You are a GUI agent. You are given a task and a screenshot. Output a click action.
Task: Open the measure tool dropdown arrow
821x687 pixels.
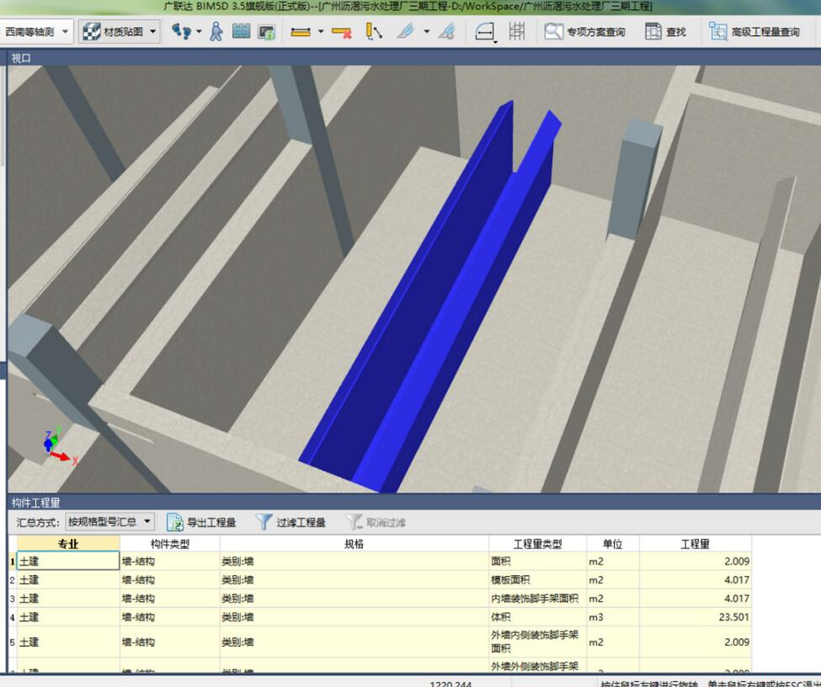(x=321, y=32)
